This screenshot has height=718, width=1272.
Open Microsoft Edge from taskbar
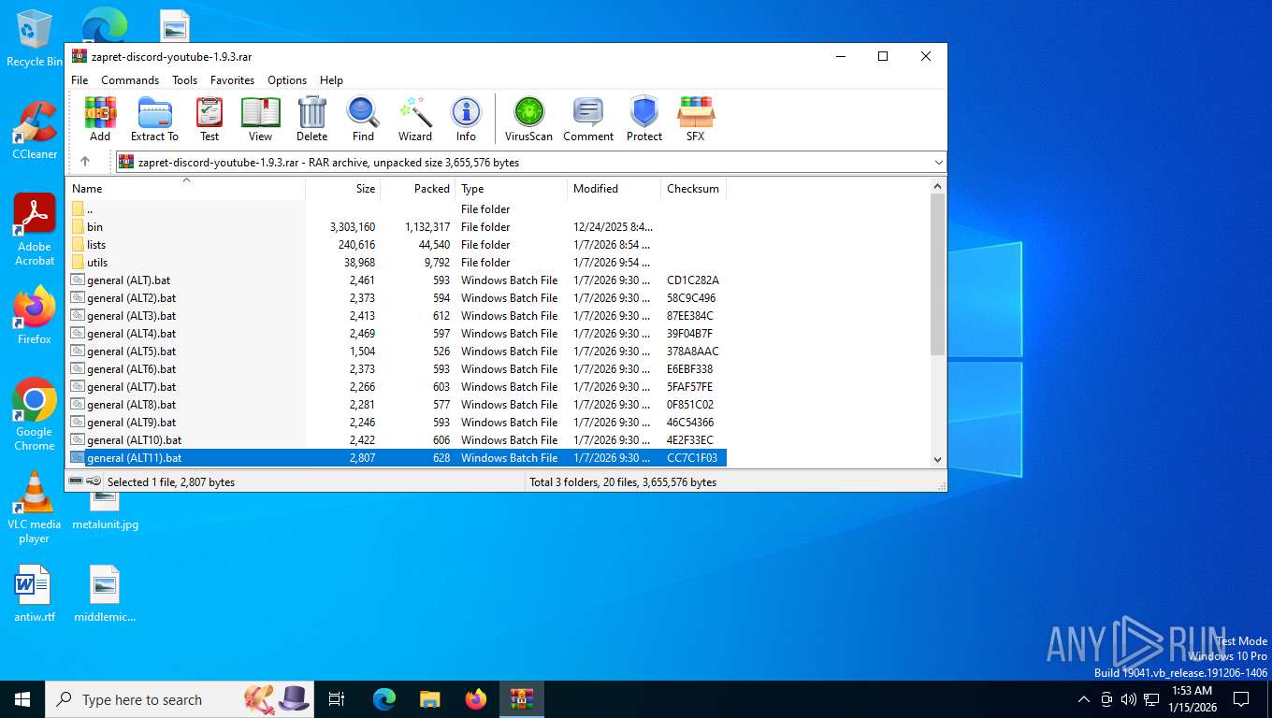(384, 699)
